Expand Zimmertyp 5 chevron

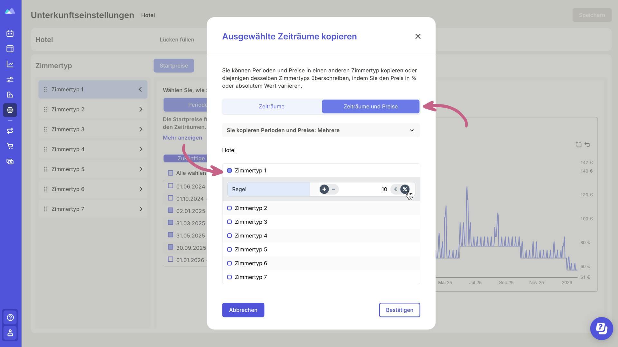(141, 169)
